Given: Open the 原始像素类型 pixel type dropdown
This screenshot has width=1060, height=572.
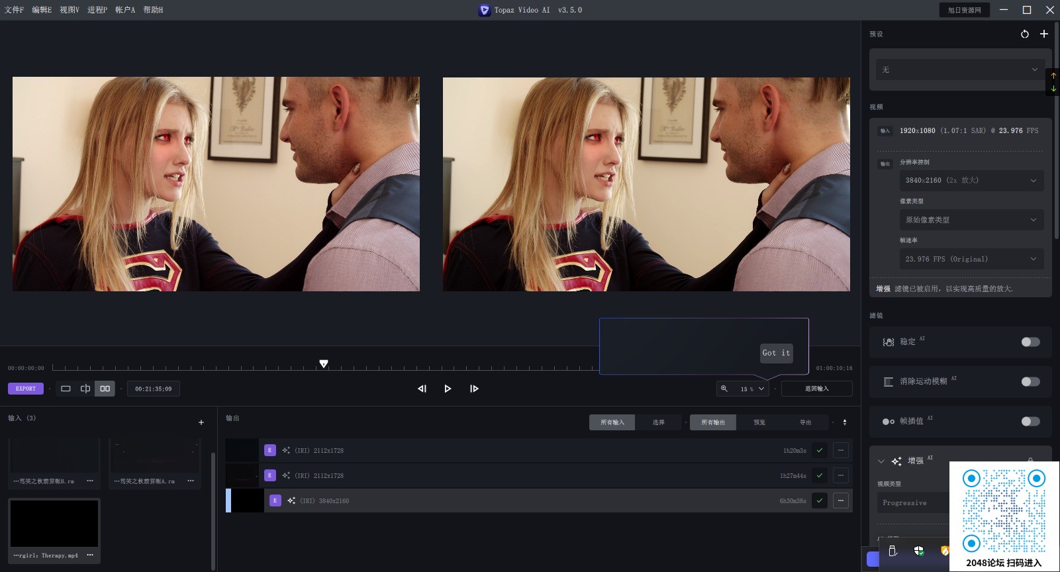Looking at the screenshot, I should pyautogui.click(x=971, y=220).
